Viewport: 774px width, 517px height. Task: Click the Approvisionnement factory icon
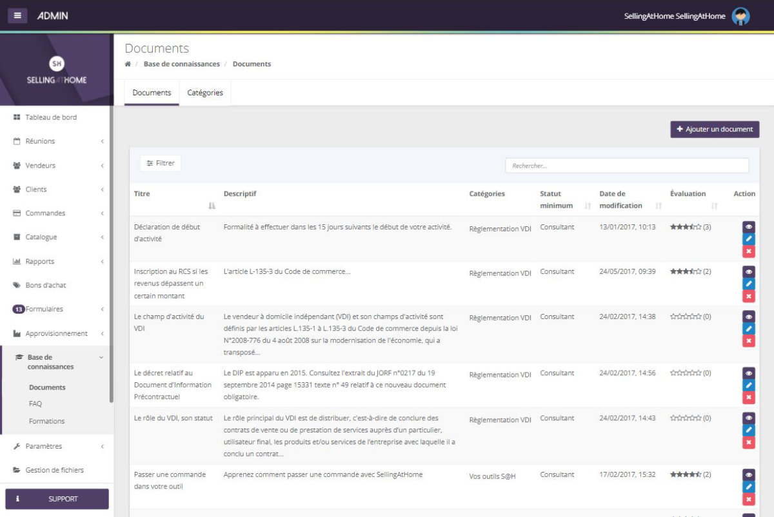[x=17, y=334]
